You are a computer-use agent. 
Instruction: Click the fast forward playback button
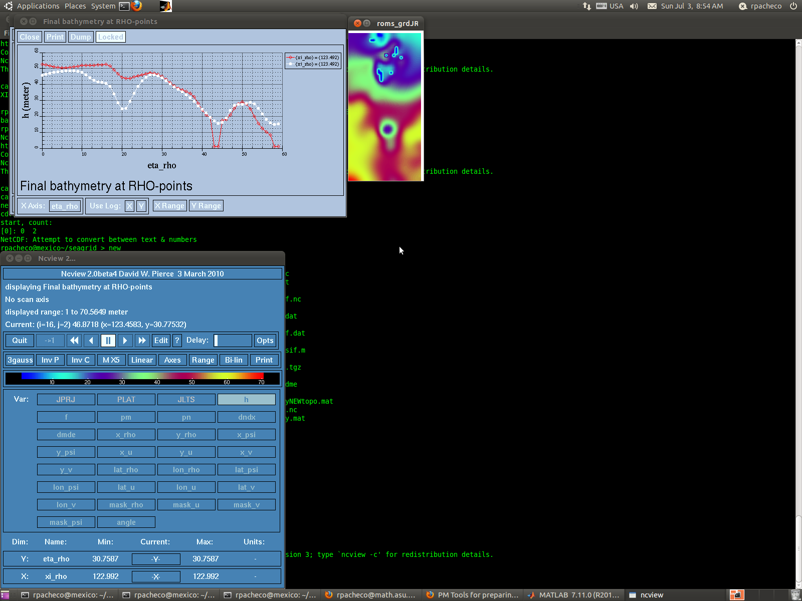pyautogui.click(x=142, y=341)
